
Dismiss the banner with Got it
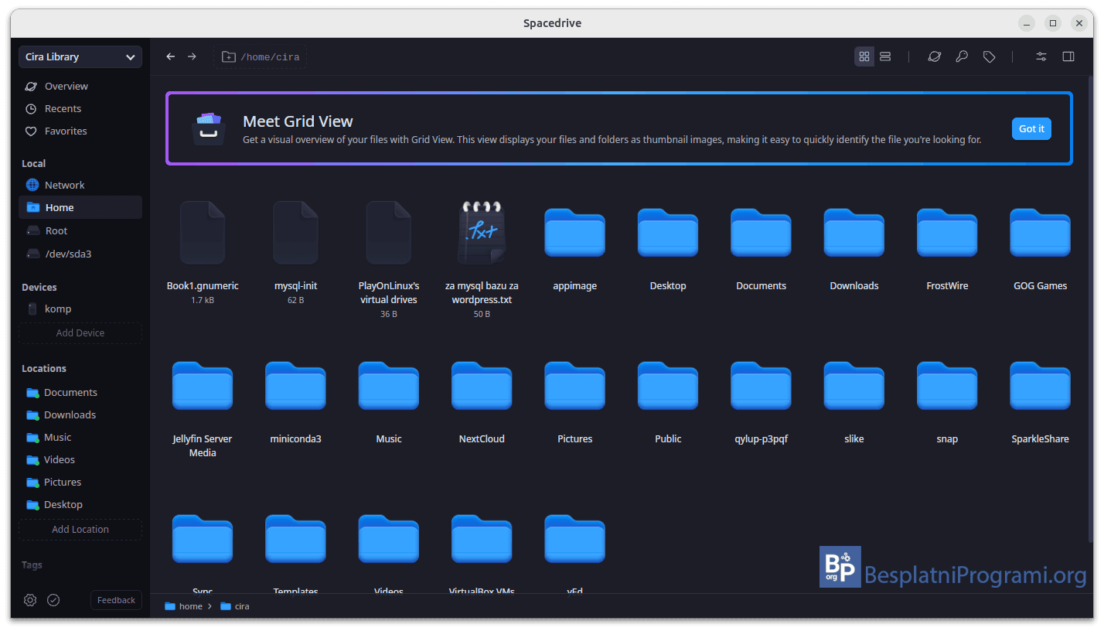[1031, 128]
